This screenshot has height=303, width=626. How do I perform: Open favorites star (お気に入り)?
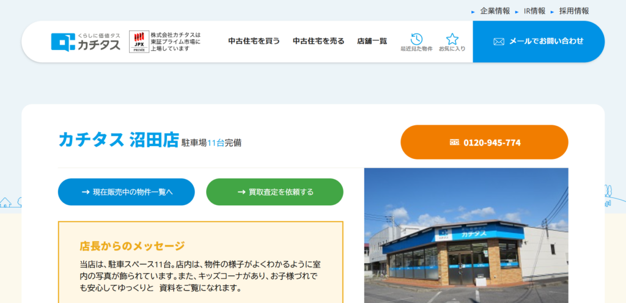pyautogui.click(x=452, y=42)
